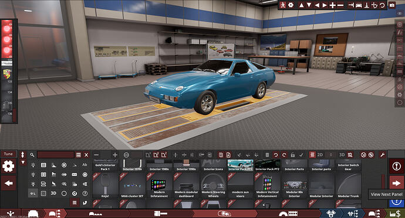Open the question mark fixture category
The height and width of the screenshot is (218, 405).
tap(85, 193)
